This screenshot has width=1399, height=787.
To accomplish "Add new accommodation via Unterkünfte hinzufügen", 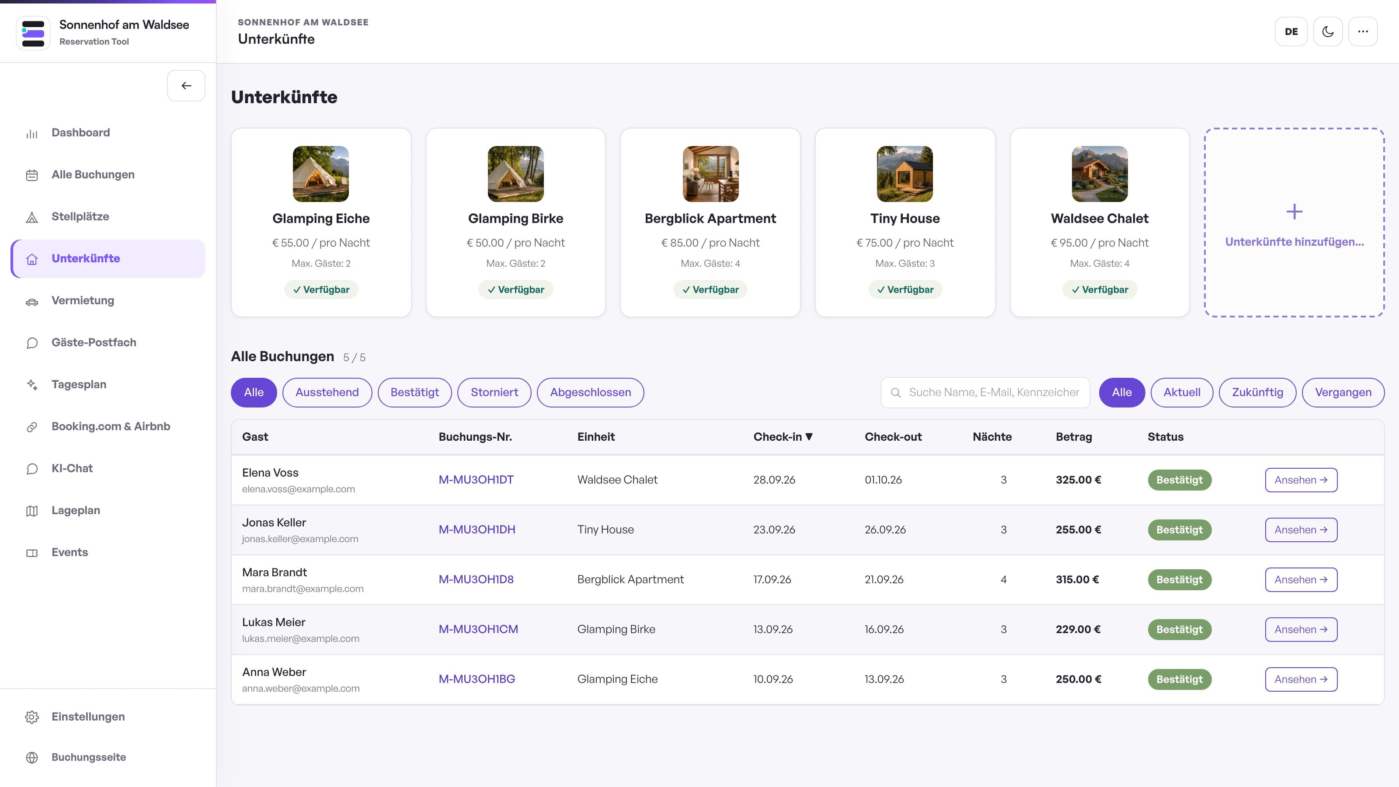I will tap(1294, 223).
